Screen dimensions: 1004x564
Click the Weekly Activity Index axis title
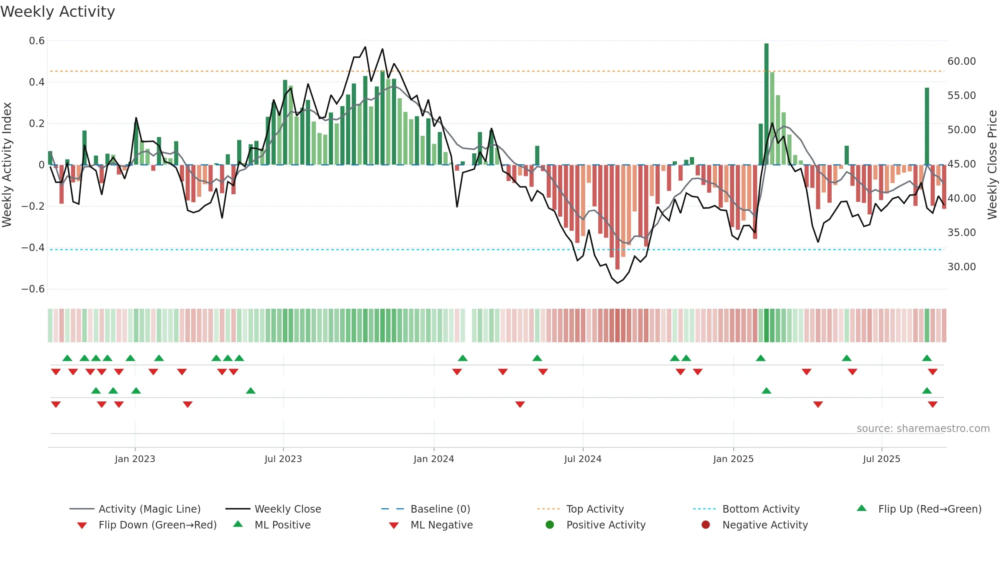point(7,165)
